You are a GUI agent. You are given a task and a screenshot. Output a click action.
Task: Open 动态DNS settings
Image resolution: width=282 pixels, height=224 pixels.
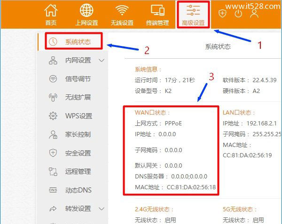tap(78, 190)
